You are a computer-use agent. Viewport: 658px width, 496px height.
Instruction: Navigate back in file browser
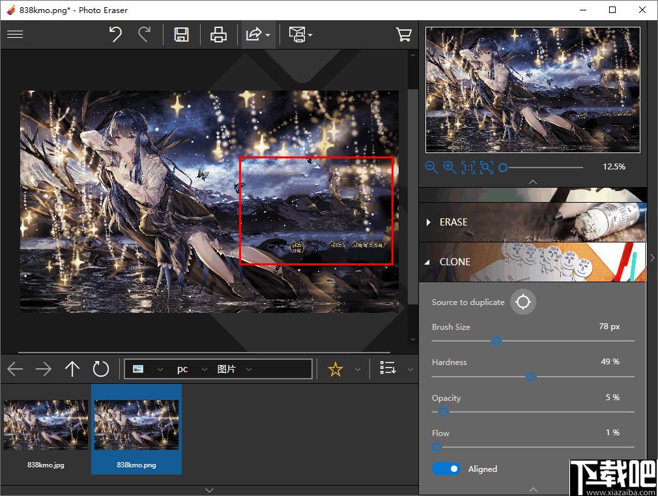coord(15,369)
